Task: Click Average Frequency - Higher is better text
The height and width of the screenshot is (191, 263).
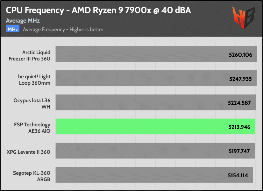Action: tap(63, 30)
